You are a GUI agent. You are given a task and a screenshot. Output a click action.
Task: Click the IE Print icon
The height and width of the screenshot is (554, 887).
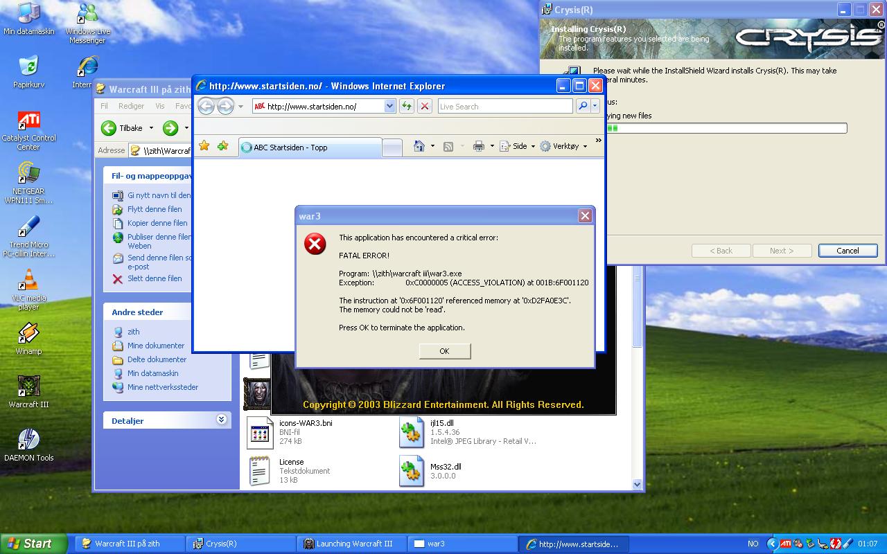478,146
